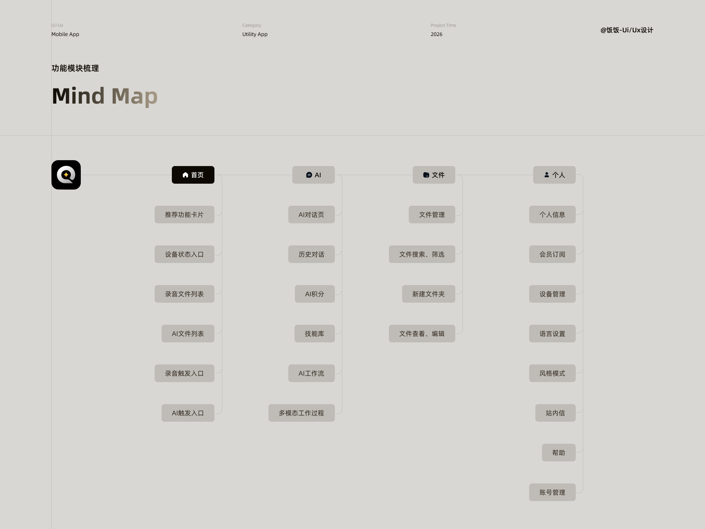Select the 语言设置 node

[552, 334]
